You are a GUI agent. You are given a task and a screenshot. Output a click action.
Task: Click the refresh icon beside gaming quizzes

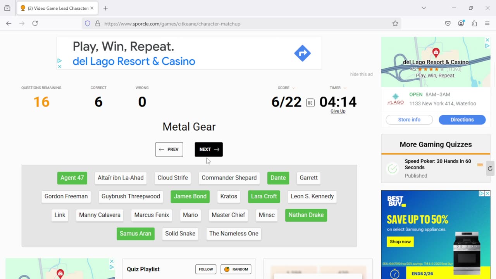pyautogui.click(x=490, y=169)
